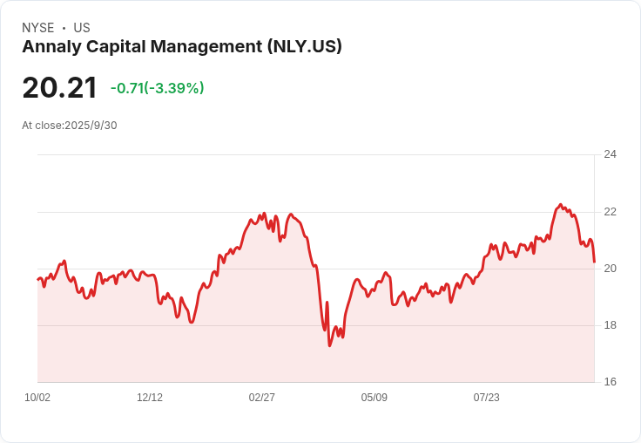Click the highest peak of the price line
Screen dimensions: 641x443
(x=560, y=205)
